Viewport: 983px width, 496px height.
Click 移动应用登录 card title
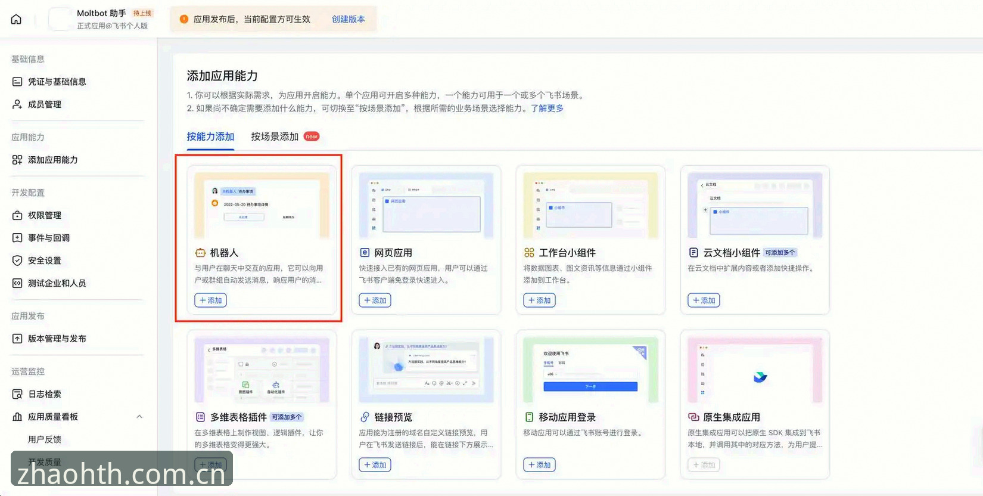coord(567,417)
